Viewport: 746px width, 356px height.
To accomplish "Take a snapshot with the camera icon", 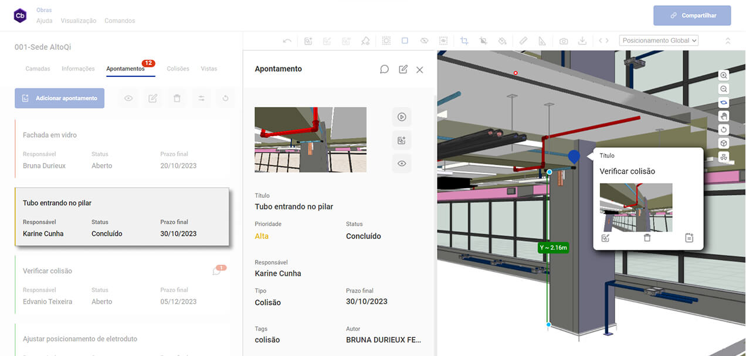I will [564, 41].
